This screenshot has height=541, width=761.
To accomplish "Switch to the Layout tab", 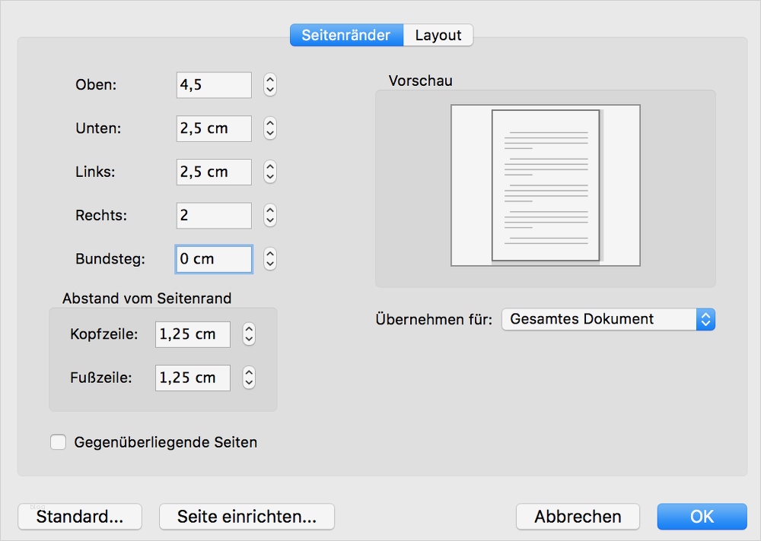I will [438, 35].
